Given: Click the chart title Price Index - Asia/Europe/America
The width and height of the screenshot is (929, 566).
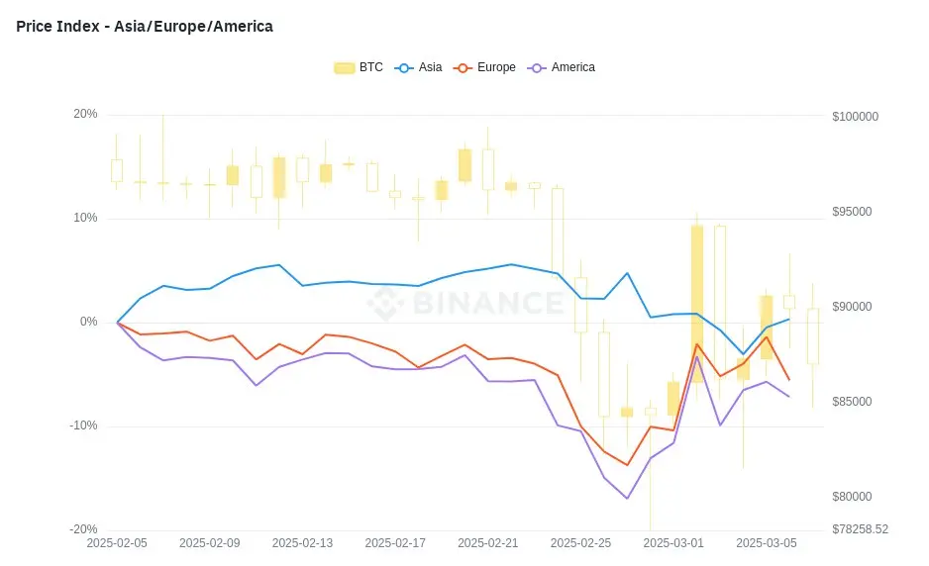Looking at the screenshot, I should 145,27.
